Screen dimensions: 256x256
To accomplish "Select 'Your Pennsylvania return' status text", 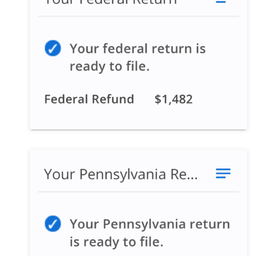I will pos(150,224).
